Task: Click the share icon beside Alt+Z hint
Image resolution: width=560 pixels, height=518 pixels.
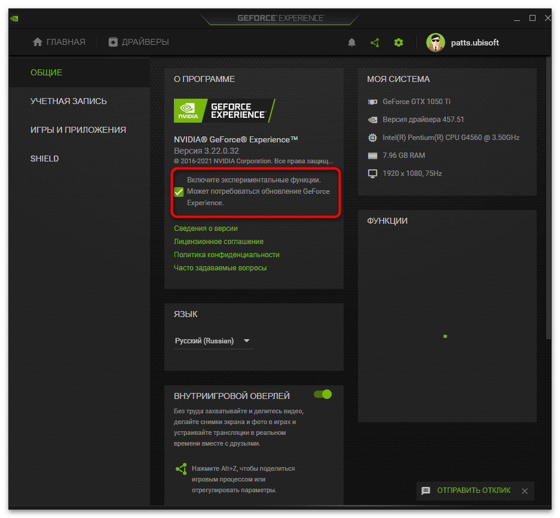Action: (180, 469)
